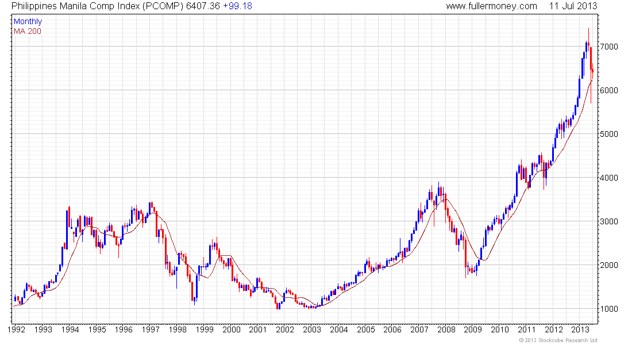This screenshot has height=345, width=632.
Task: Click the 2002 x-axis label
Action: click(285, 329)
